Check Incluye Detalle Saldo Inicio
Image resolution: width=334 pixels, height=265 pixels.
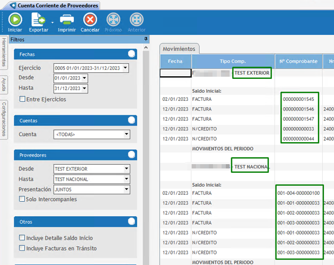coord(22,238)
